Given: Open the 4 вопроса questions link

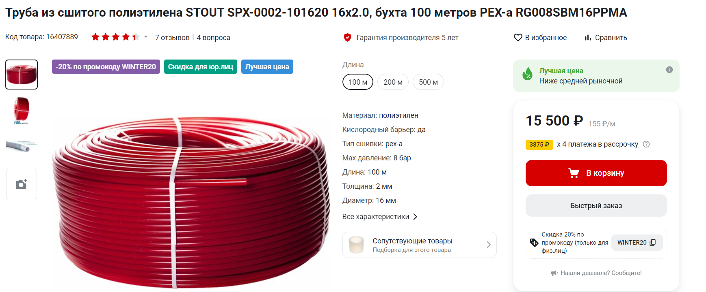Looking at the screenshot, I should pos(214,38).
